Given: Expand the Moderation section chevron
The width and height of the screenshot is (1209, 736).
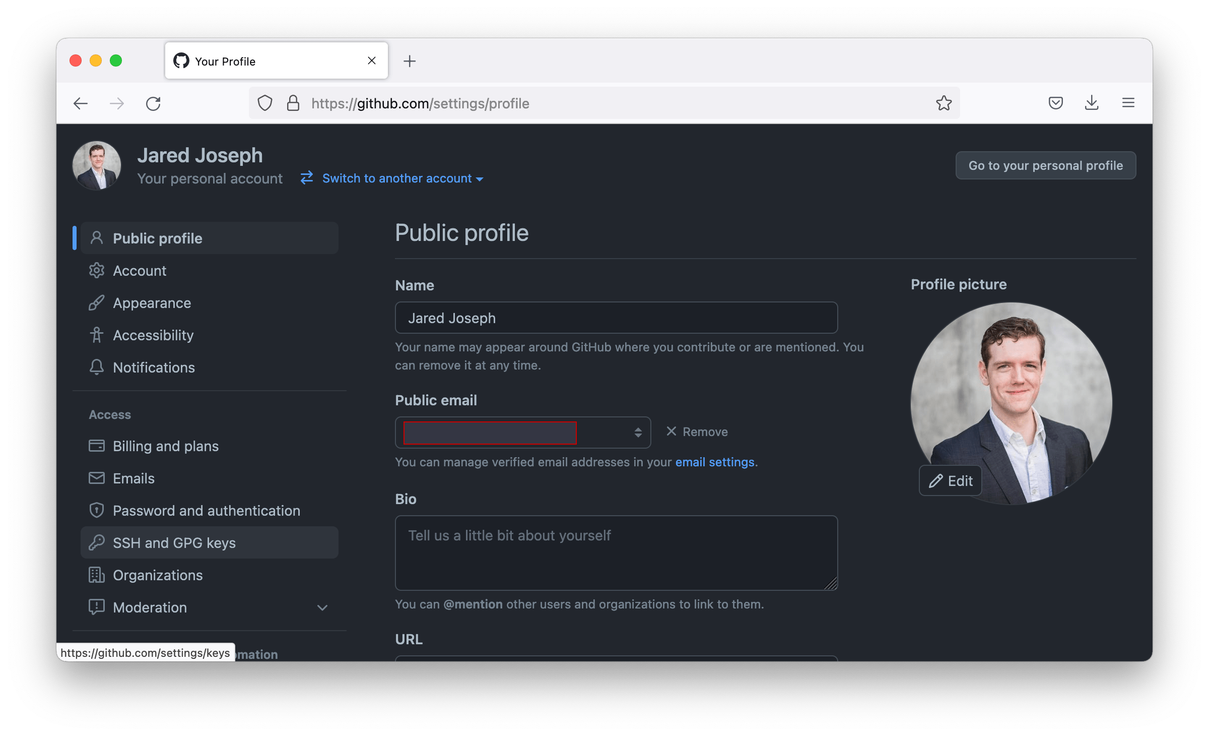Looking at the screenshot, I should [323, 607].
